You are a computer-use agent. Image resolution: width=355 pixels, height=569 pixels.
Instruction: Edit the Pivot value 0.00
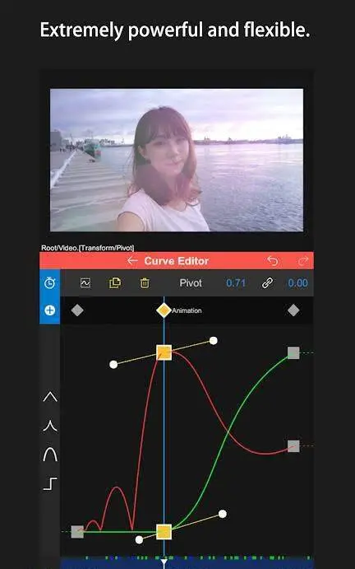tap(297, 282)
